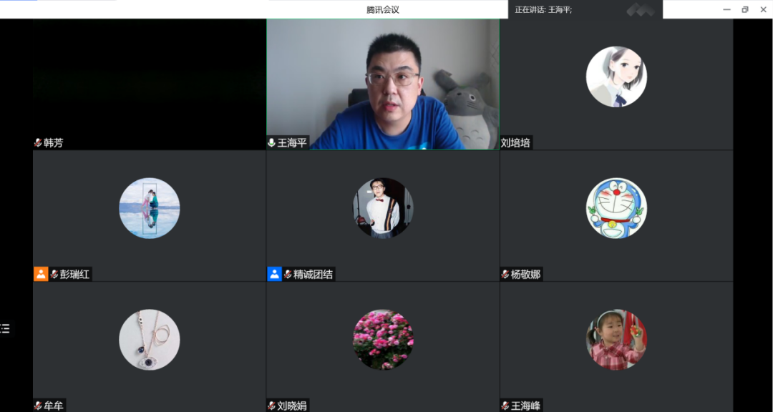
Task: Click the 刘培培 name label
Action: tap(516, 143)
